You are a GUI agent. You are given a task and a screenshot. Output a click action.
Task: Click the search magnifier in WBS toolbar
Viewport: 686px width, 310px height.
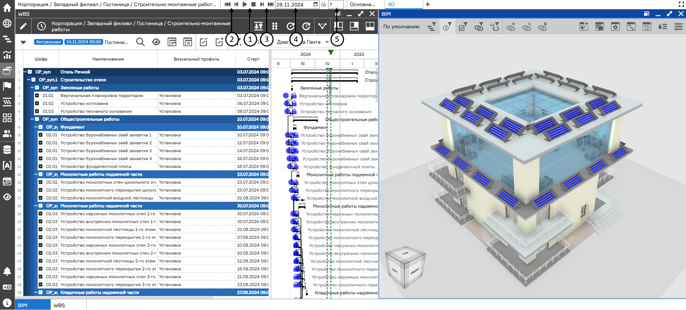point(141,42)
